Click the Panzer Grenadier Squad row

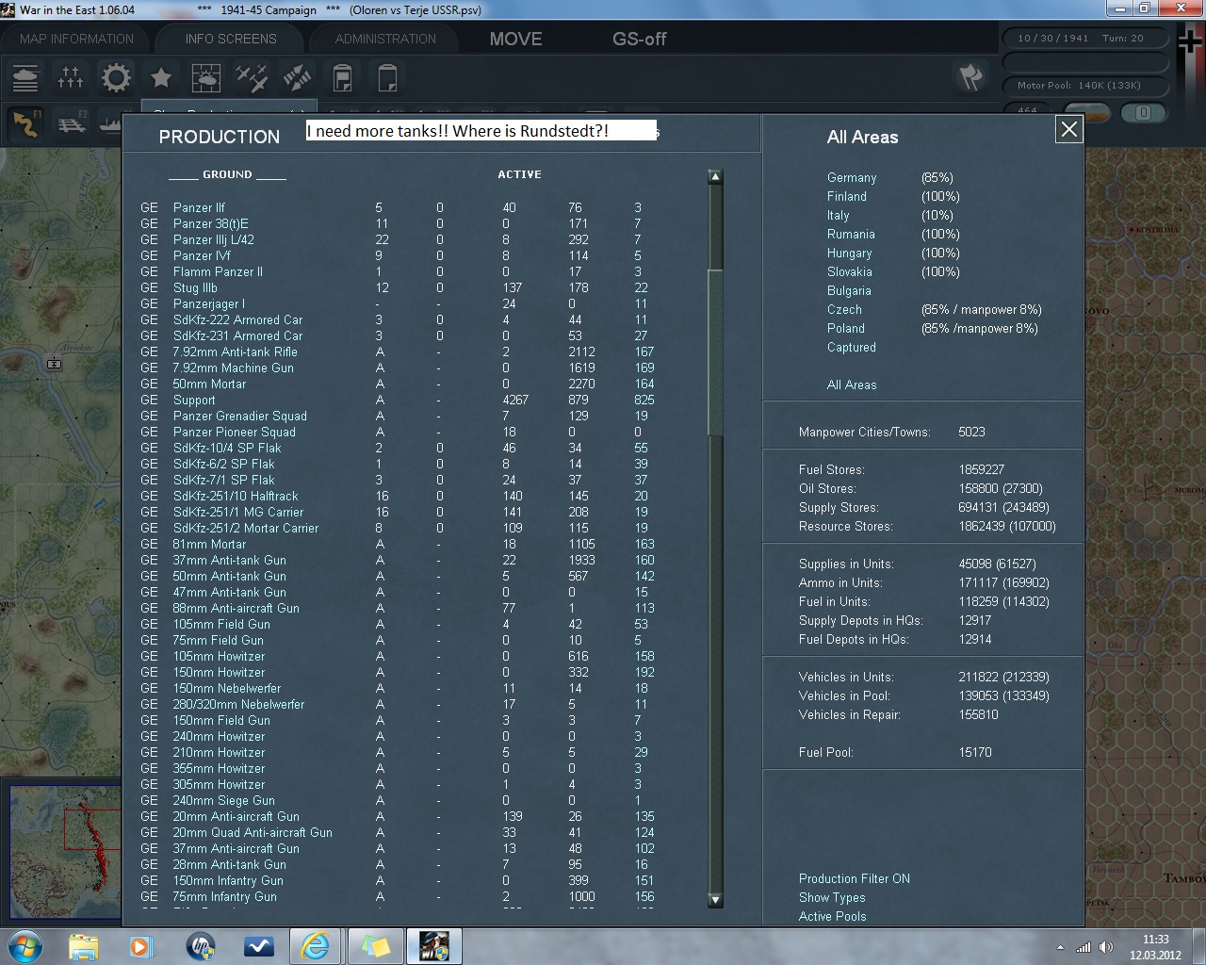coord(392,416)
